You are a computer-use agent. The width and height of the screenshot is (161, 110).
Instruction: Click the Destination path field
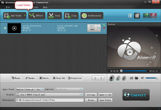[50, 100]
